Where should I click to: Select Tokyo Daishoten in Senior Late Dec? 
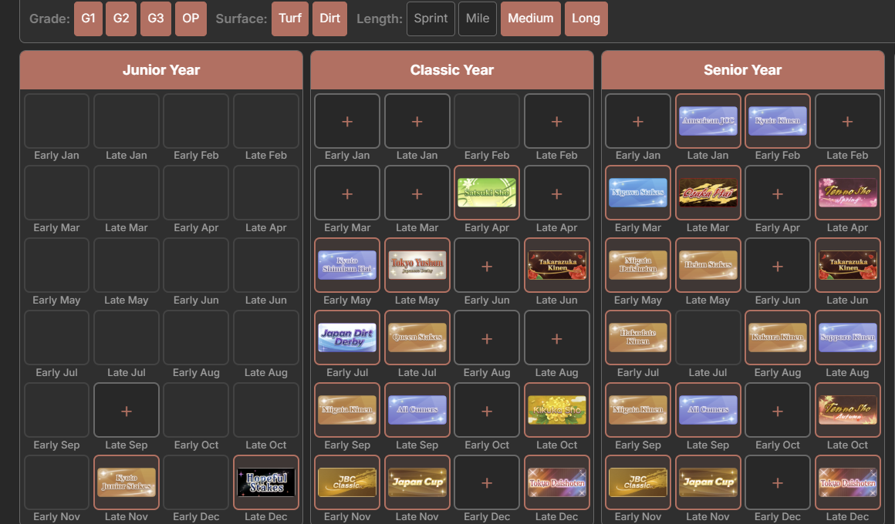[x=848, y=482]
